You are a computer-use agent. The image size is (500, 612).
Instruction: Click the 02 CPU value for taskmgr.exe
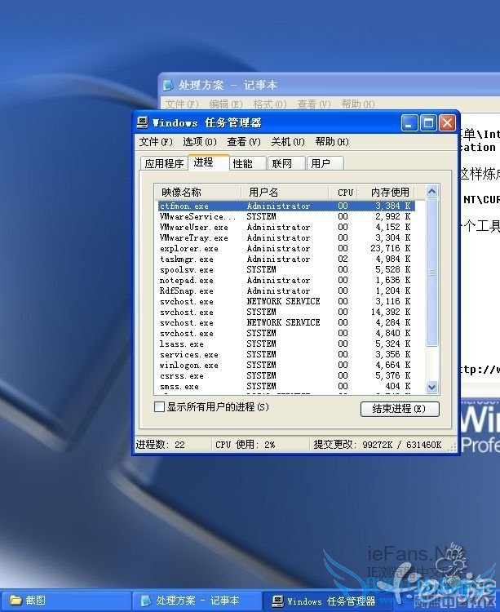coord(343,259)
